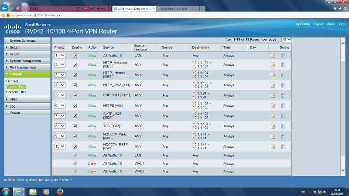Change priority of SMTP_2525 rule
349x196 pixels.
tap(60, 116)
